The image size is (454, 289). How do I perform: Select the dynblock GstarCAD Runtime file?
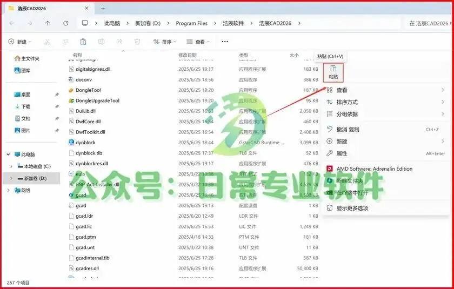click(x=85, y=143)
